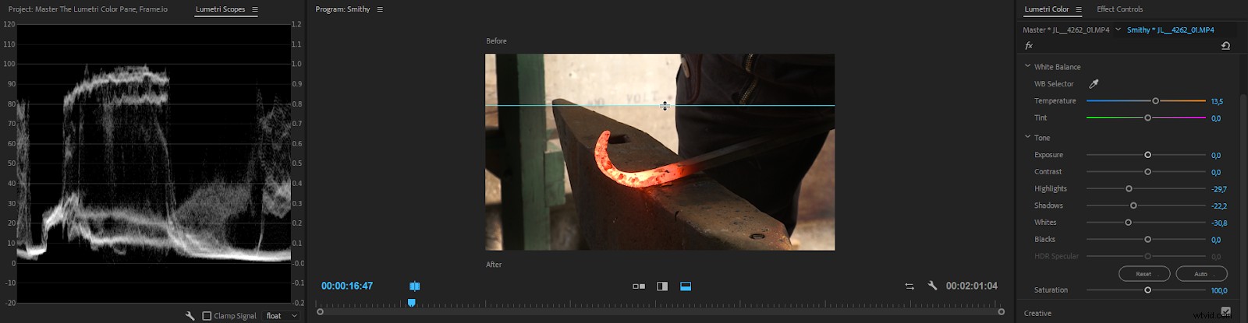
Task: Switch to the Project panel tab
Action: pos(87,9)
